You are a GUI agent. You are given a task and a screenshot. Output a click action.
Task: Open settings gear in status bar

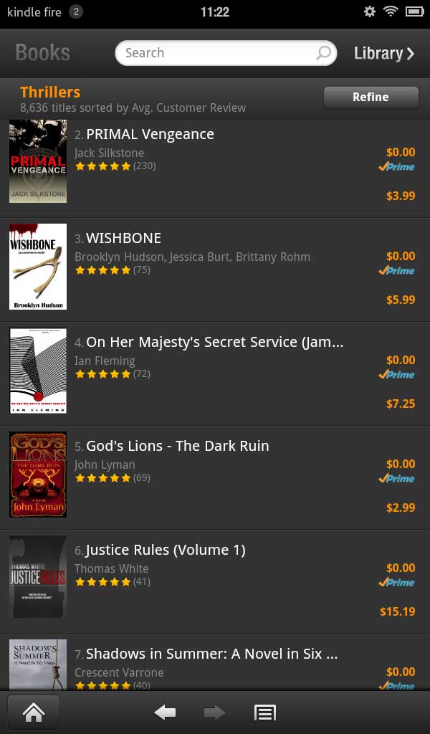(x=370, y=11)
